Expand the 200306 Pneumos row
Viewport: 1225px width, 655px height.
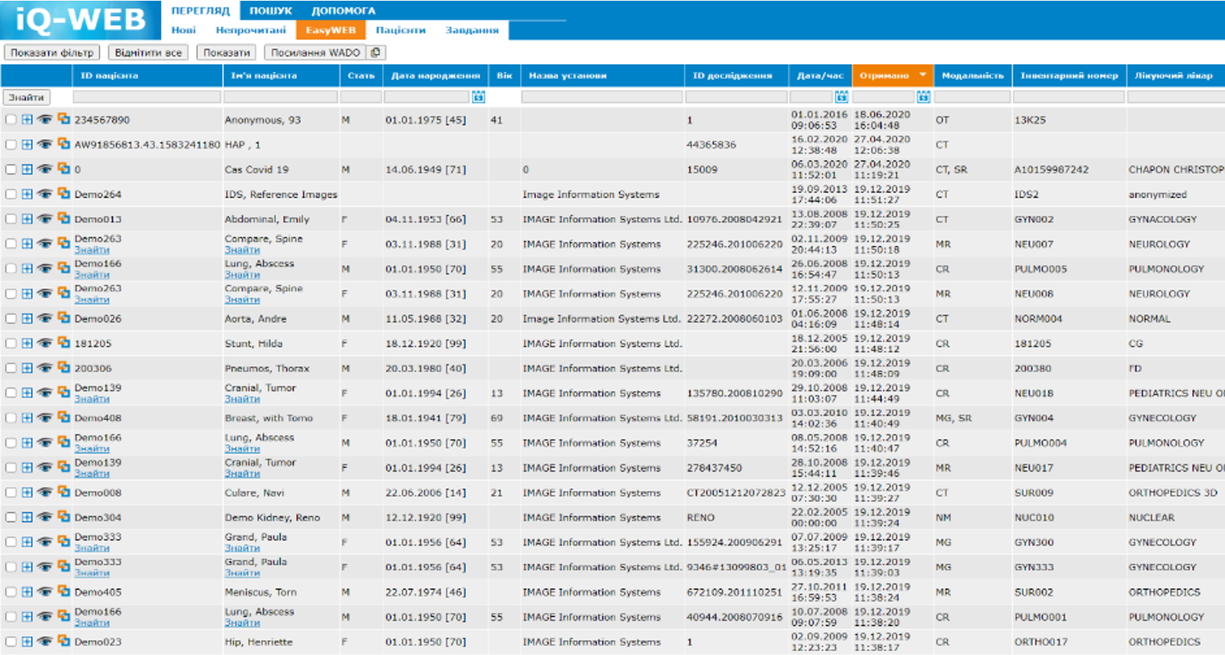[x=27, y=368]
